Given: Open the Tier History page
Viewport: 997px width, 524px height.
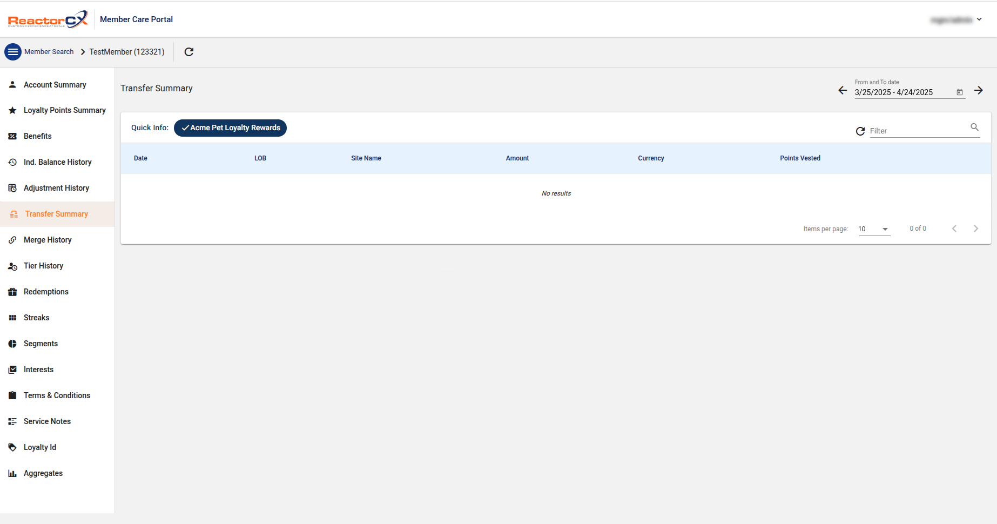Looking at the screenshot, I should [43, 266].
